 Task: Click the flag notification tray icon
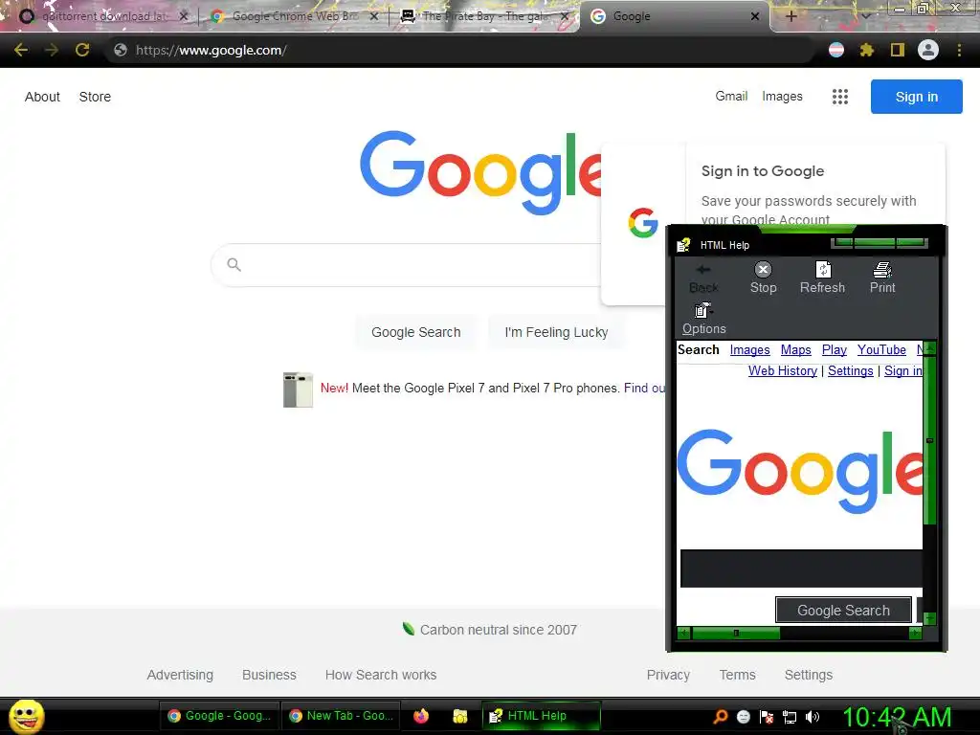[767, 717]
